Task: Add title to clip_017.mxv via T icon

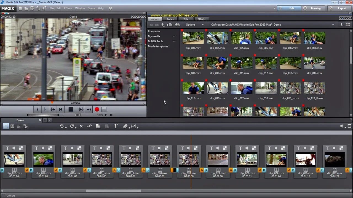Action: point(37,148)
